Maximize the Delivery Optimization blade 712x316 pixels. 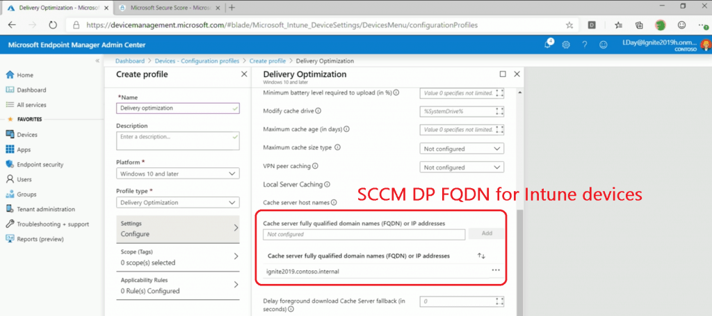pos(503,74)
